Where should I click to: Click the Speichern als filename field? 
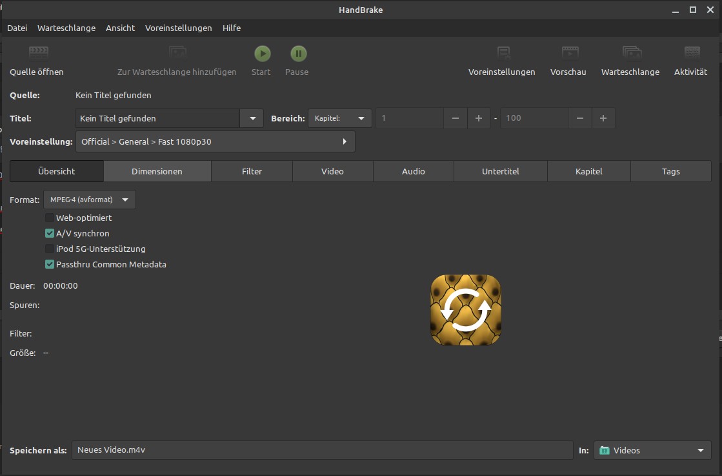(323, 450)
